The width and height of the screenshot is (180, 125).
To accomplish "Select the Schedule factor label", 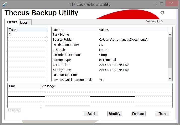I will pos(59,50).
